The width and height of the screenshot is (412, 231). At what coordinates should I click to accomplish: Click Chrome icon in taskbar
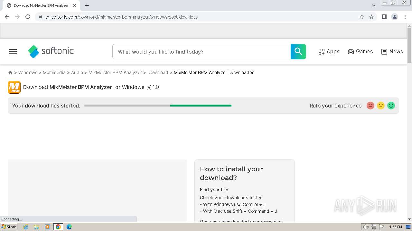pyautogui.click(x=58, y=227)
